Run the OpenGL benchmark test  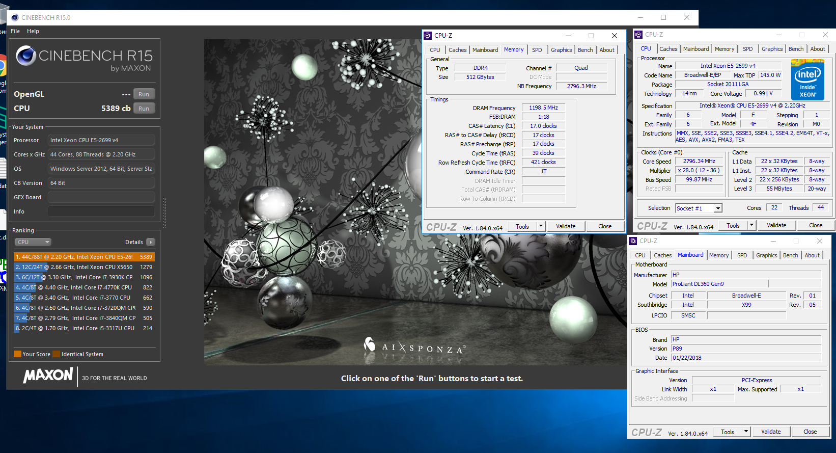point(144,94)
